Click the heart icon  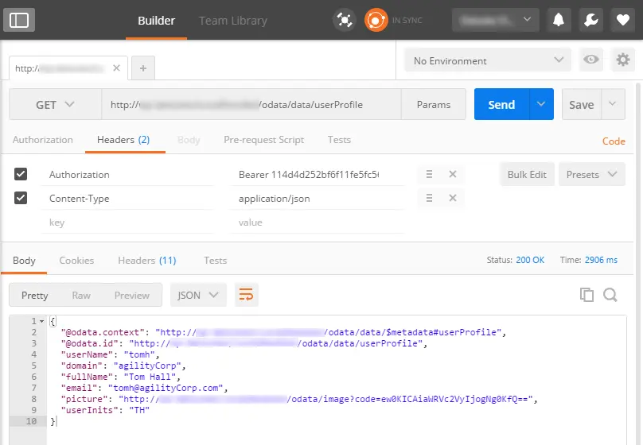point(623,20)
